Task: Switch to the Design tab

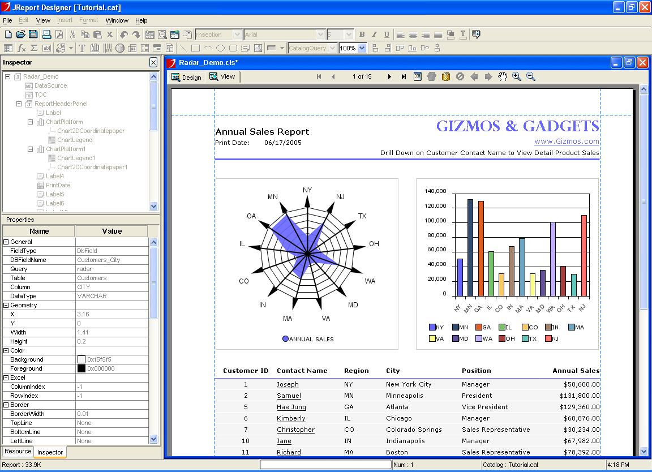Action: [186, 77]
